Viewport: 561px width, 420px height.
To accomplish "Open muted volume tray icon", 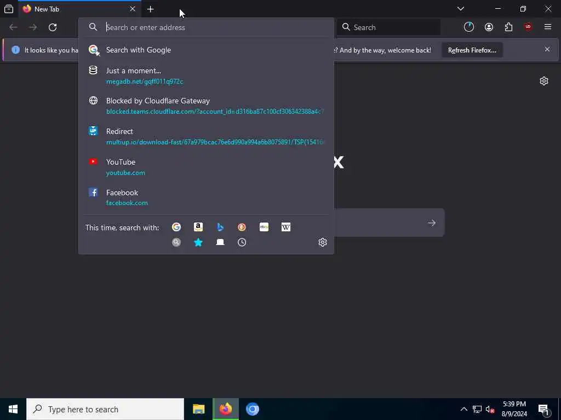I will [x=490, y=409].
